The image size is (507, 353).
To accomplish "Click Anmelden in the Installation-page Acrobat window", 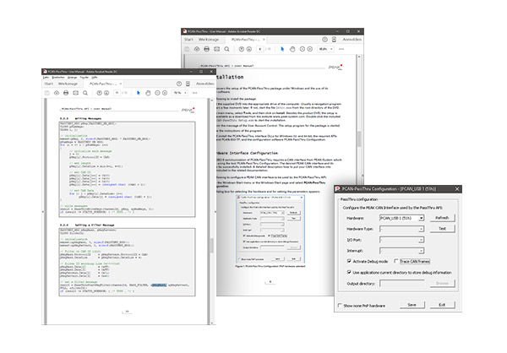I will 352,40.
